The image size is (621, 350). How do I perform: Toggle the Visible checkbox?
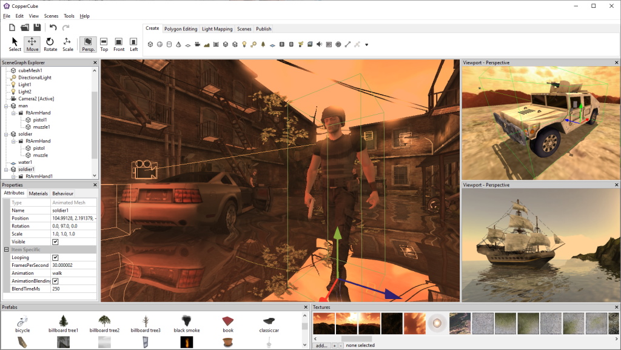coord(55,241)
